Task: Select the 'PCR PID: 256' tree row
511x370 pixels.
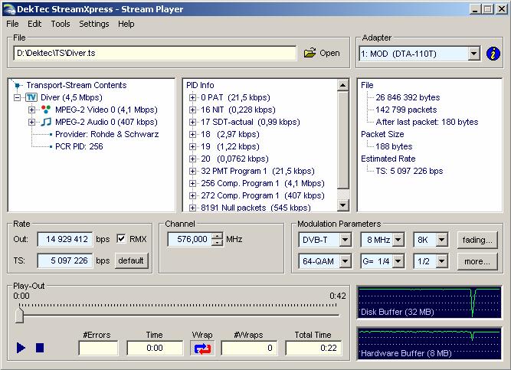Action: (x=79, y=146)
